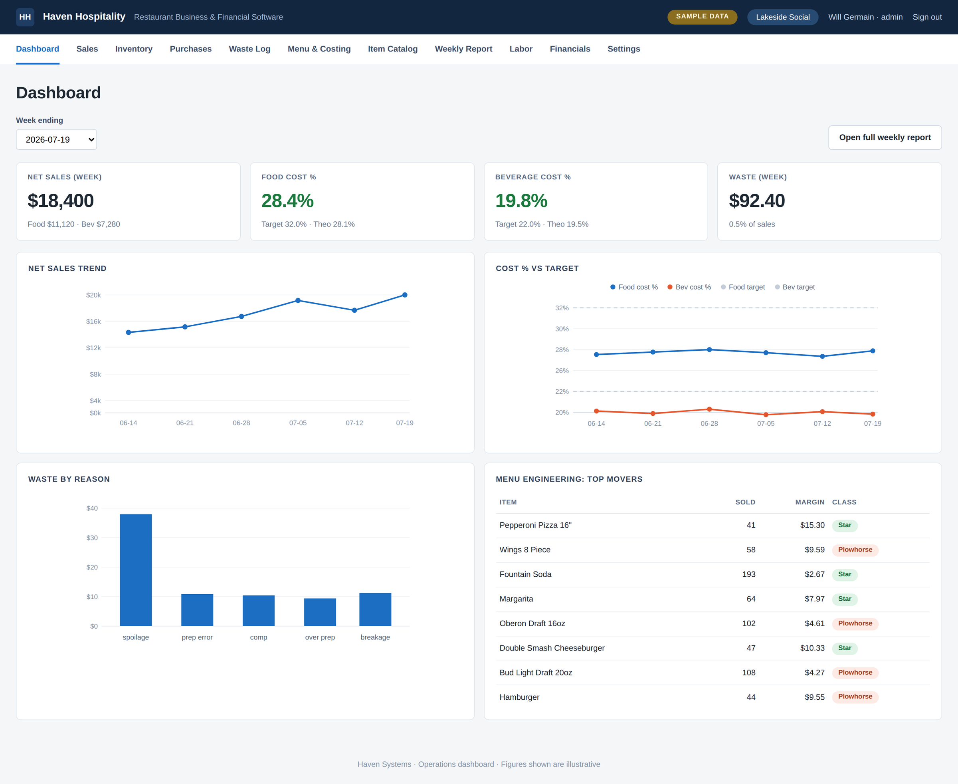This screenshot has width=958, height=784.
Task: Open the Financials tab
Action: 570,49
